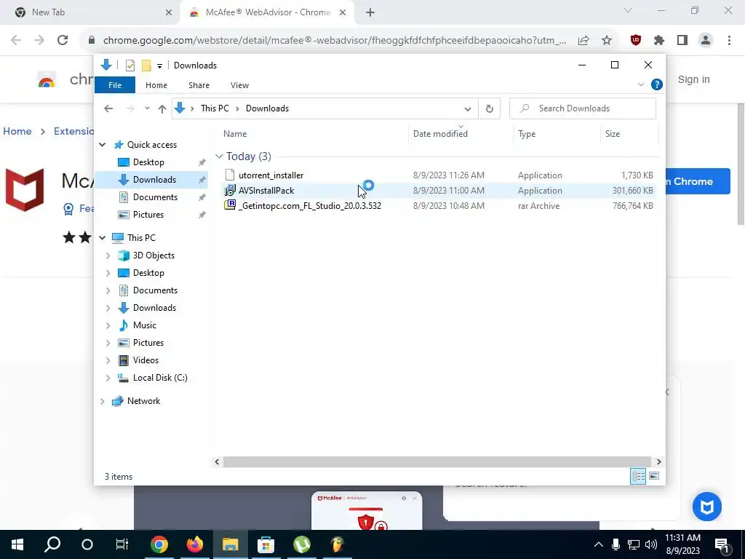The width and height of the screenshot is (745, 559).
Task: Click New folder icon in quick access toolbar
Action: (146, 66)
